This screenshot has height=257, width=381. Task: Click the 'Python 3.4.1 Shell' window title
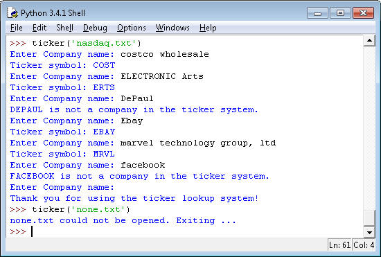53,13
